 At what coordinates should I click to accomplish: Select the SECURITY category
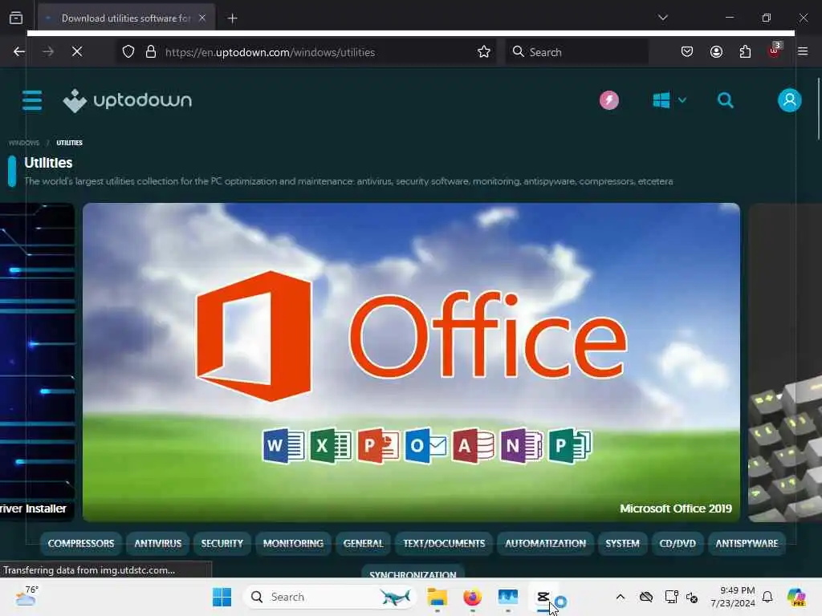222,543
